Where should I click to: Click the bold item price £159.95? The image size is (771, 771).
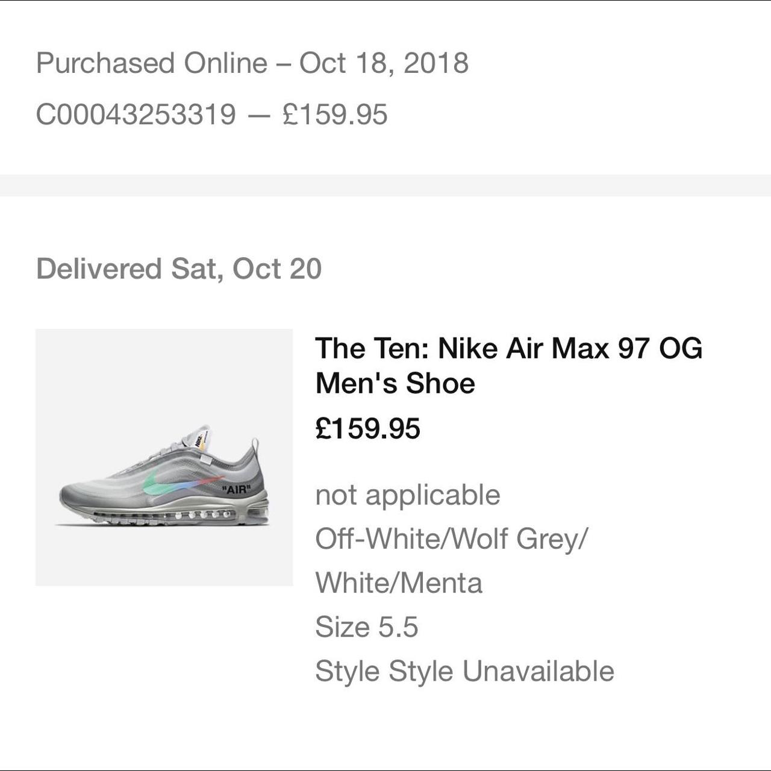click(367, 428)
